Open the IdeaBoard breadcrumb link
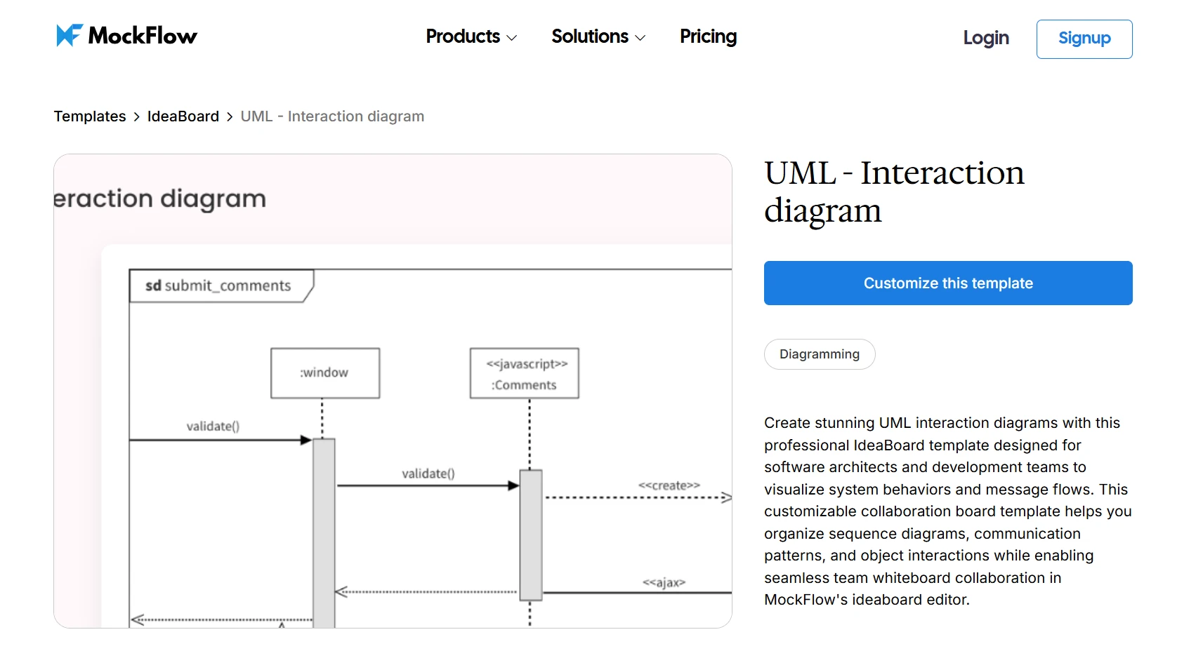Viewport: 1203px width, 665px height. point(183,116)
